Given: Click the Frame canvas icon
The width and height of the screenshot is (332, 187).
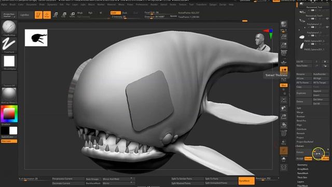Looking at the screenshot, I should coord(284,100).
